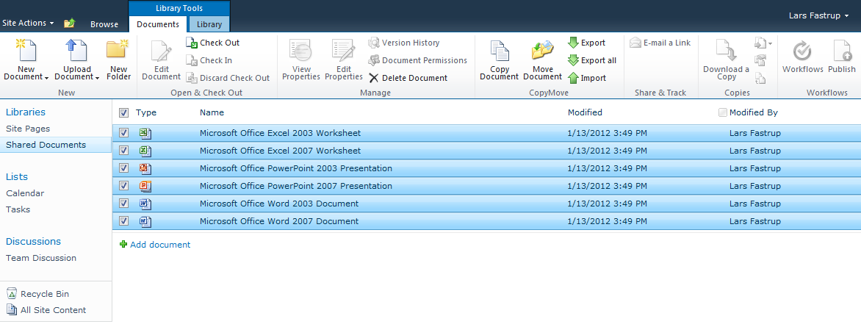Click the Check In ribbon command

tap(209, 60)
